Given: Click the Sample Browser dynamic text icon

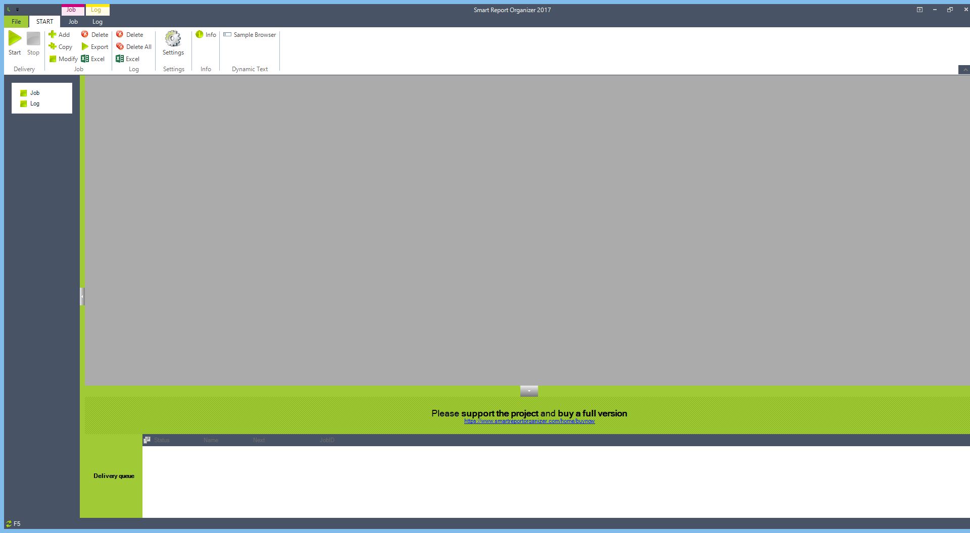Looking at the screenshot, I should [250, 35].
